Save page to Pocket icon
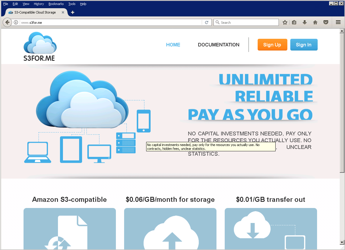The width and height of the screenshot is (345, 250). (326, 22)
